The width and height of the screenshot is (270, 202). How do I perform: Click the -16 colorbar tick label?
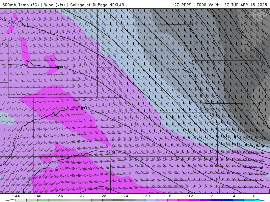(168, 196)
